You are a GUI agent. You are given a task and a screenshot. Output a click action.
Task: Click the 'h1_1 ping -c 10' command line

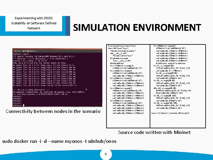click(30, 61)
